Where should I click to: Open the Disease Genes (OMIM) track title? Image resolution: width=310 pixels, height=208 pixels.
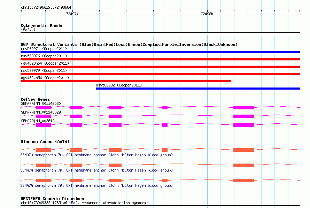point(45,142)
